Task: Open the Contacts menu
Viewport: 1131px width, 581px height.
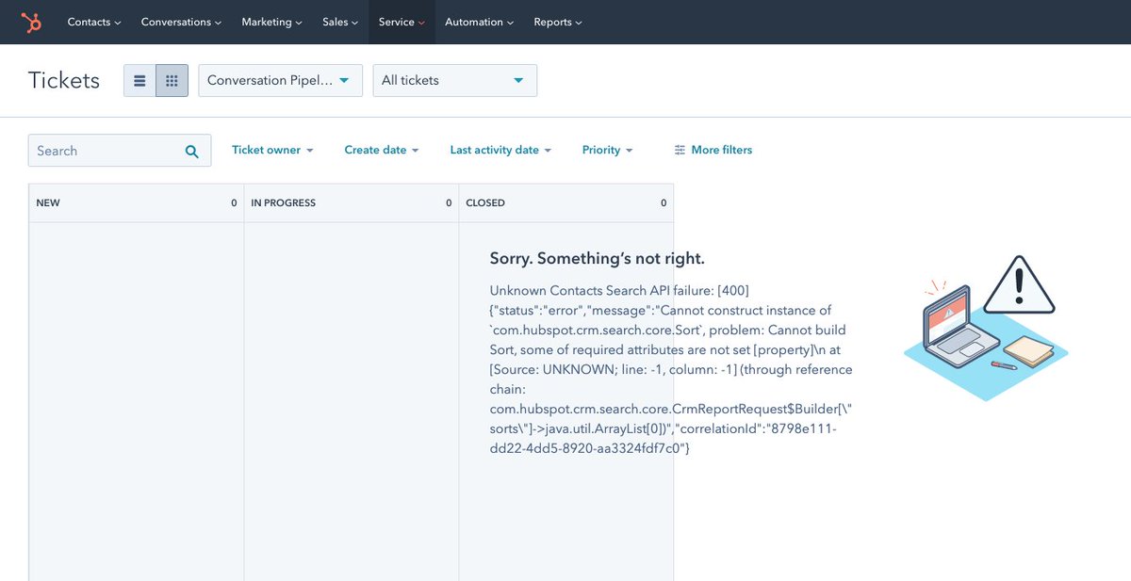Action: (94, 22)
